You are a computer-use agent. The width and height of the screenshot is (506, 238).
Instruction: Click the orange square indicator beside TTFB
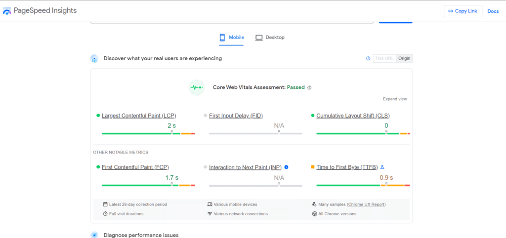[x=313, y=167]
